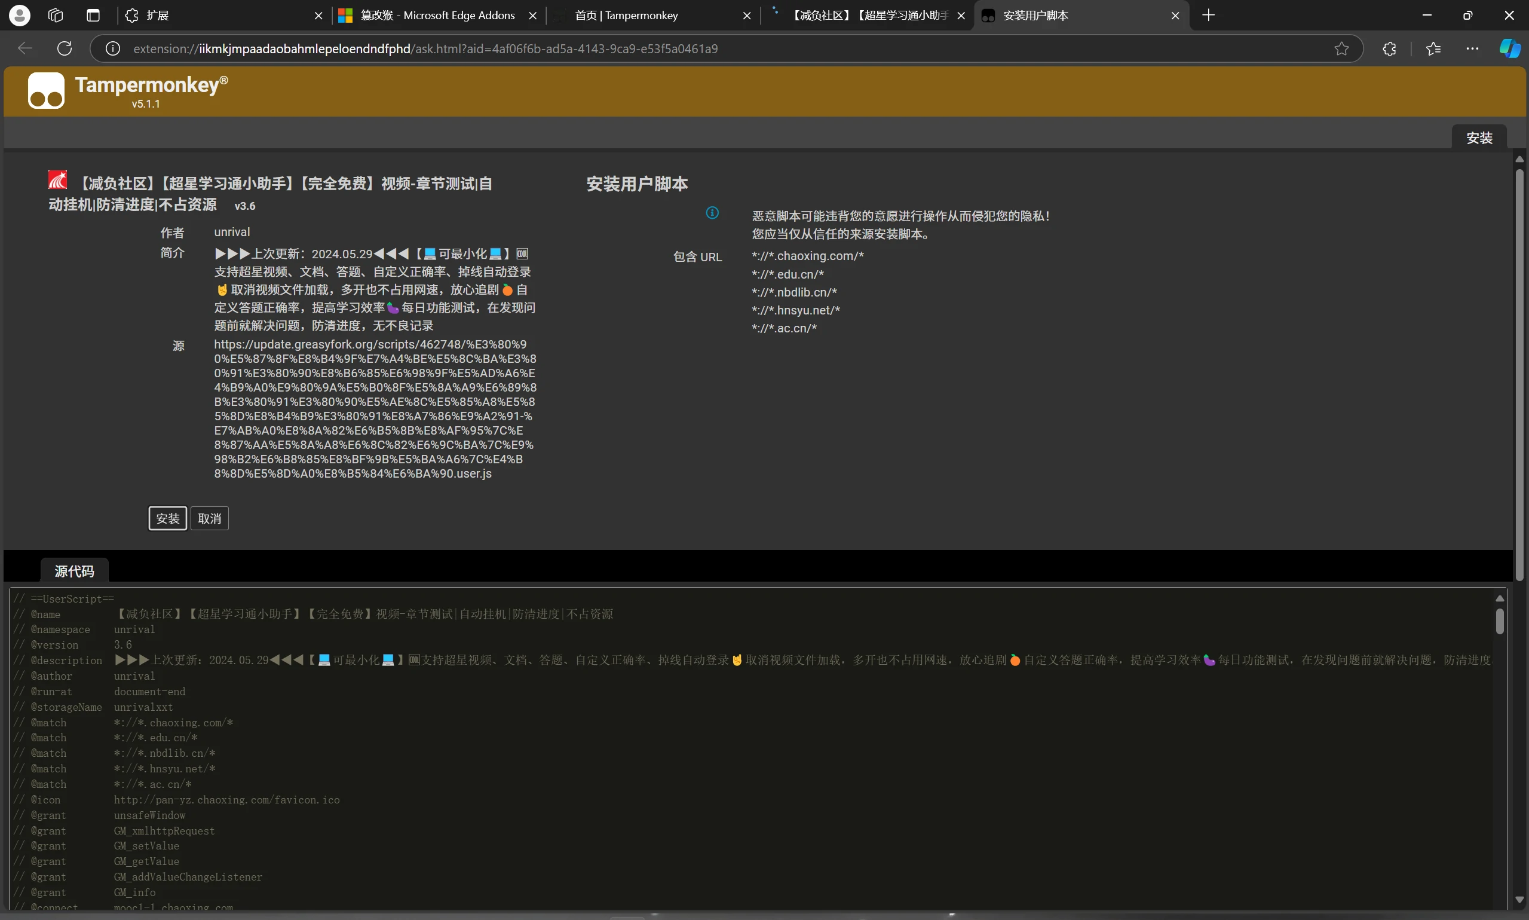Open the Workspaces icon
The image size is (1529, 920).
(x=56, y=16)
